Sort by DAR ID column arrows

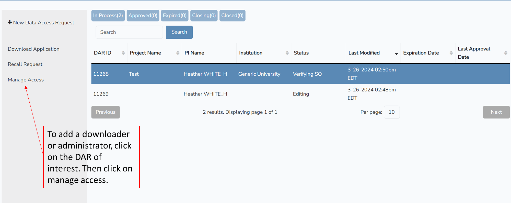click(123, 53)
